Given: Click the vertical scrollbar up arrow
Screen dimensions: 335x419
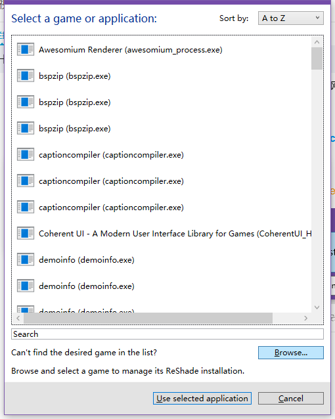Looking at the screenshot, I should 317,42.
